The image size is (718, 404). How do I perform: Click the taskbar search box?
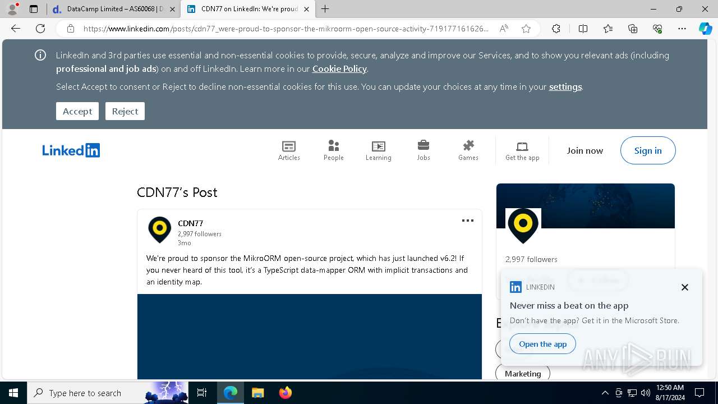pos(108,393)
